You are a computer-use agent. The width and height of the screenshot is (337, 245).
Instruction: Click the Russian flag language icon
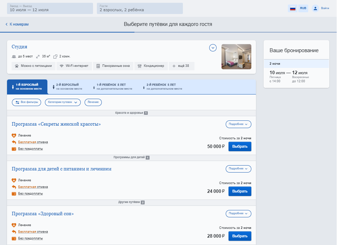292,8
